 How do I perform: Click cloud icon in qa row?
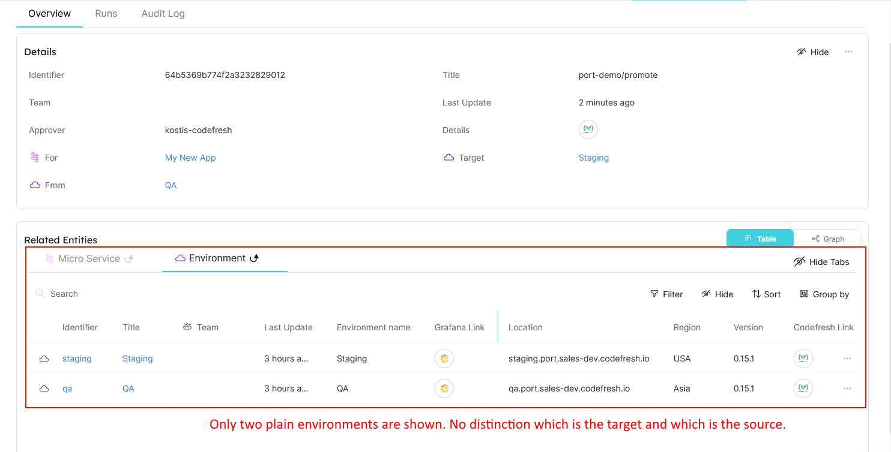44,388
